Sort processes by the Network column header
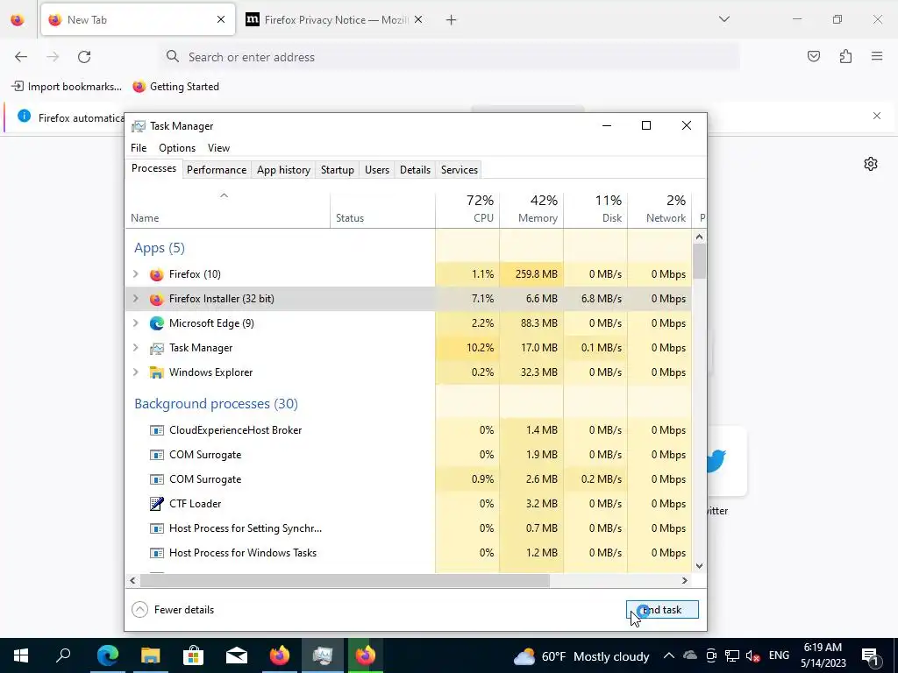 659,209
